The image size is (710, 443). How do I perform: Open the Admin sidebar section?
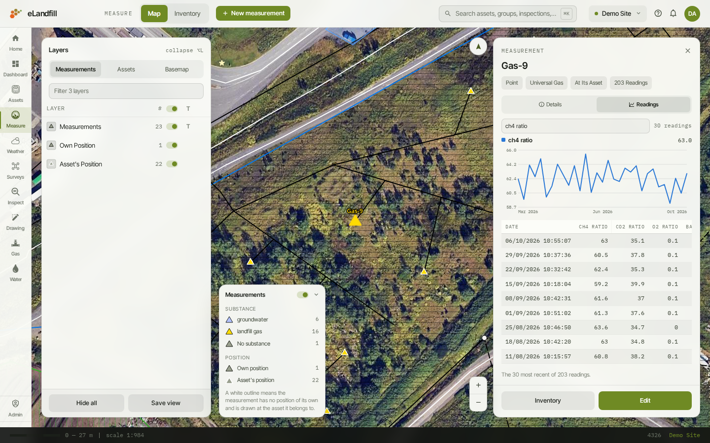pos(16,408)
